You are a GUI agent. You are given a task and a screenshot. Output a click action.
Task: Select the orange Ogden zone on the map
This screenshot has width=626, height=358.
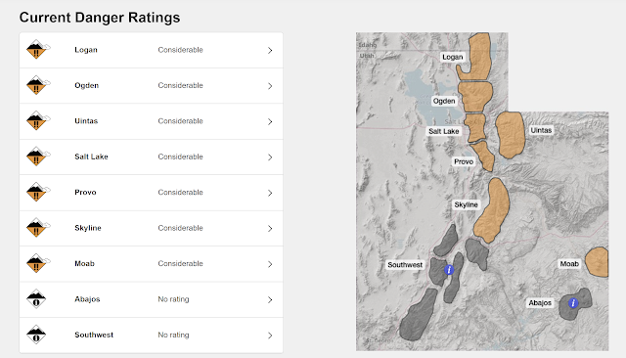(x=475, y=96)
